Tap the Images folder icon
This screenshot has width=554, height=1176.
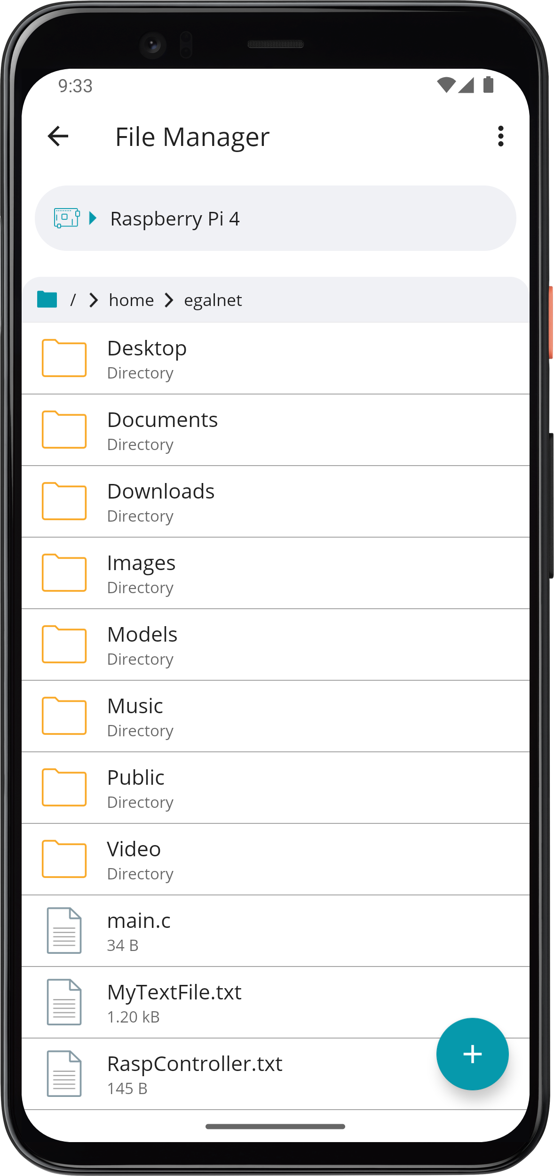(64, 572)
